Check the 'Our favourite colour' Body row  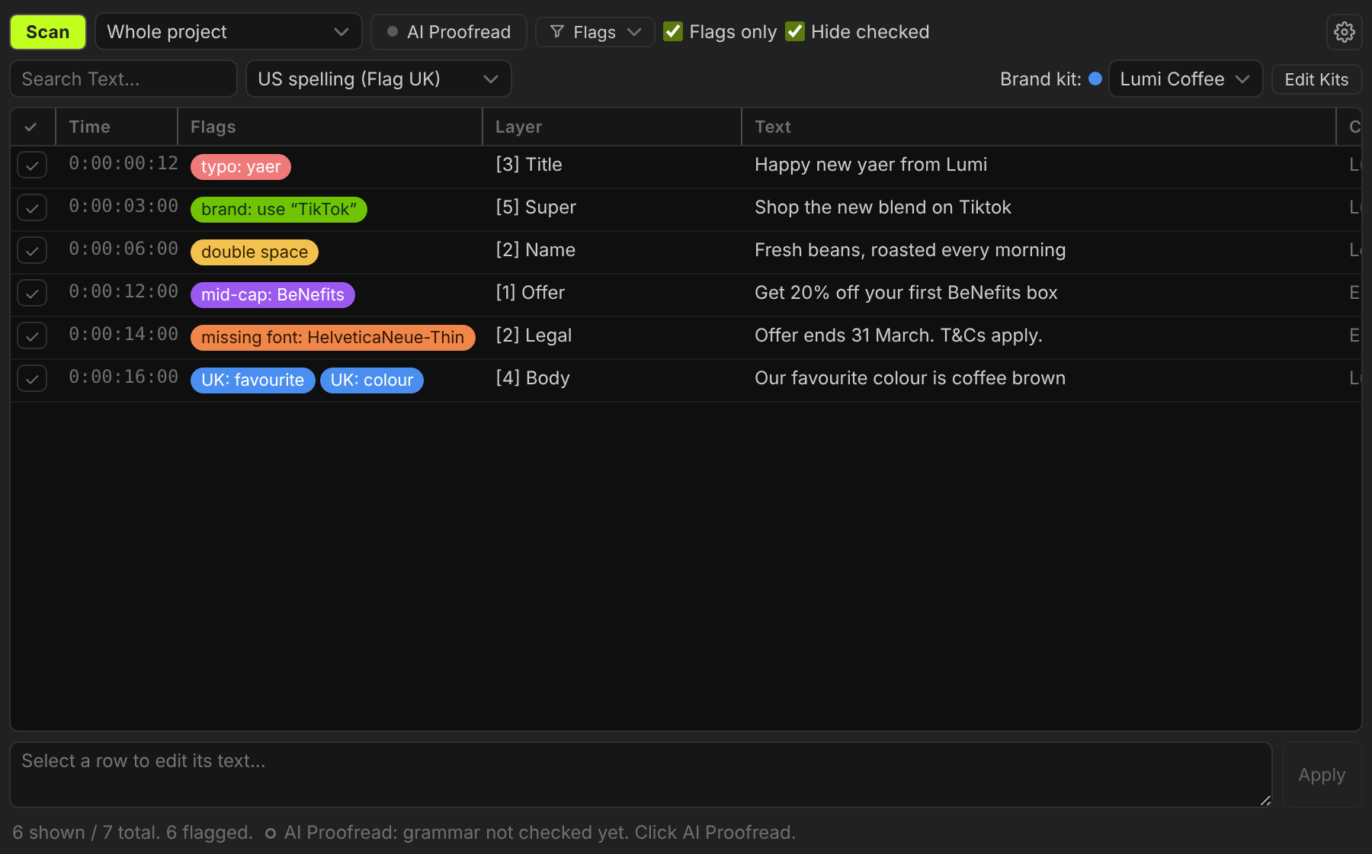pyautogui.click(x=32, y=378)
